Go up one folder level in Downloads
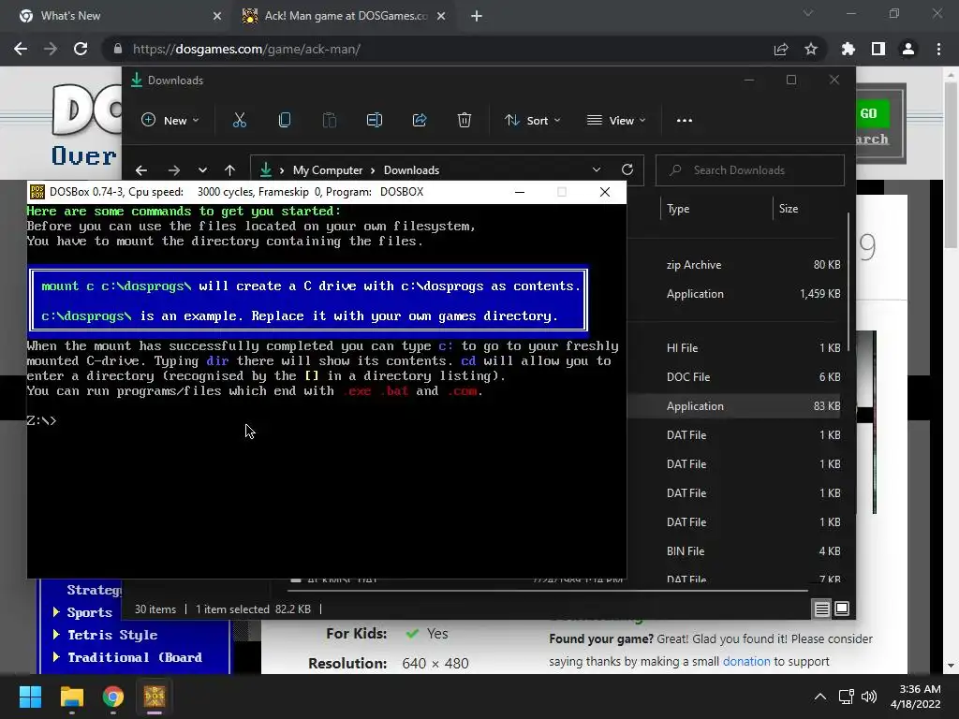 point(229,170)
